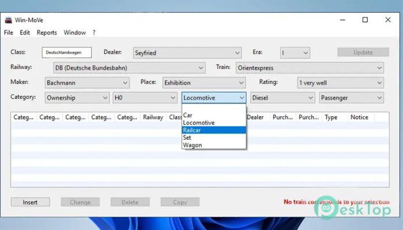Expand the Era dropdown
The image size is (403, 230).
pos(295,53)
